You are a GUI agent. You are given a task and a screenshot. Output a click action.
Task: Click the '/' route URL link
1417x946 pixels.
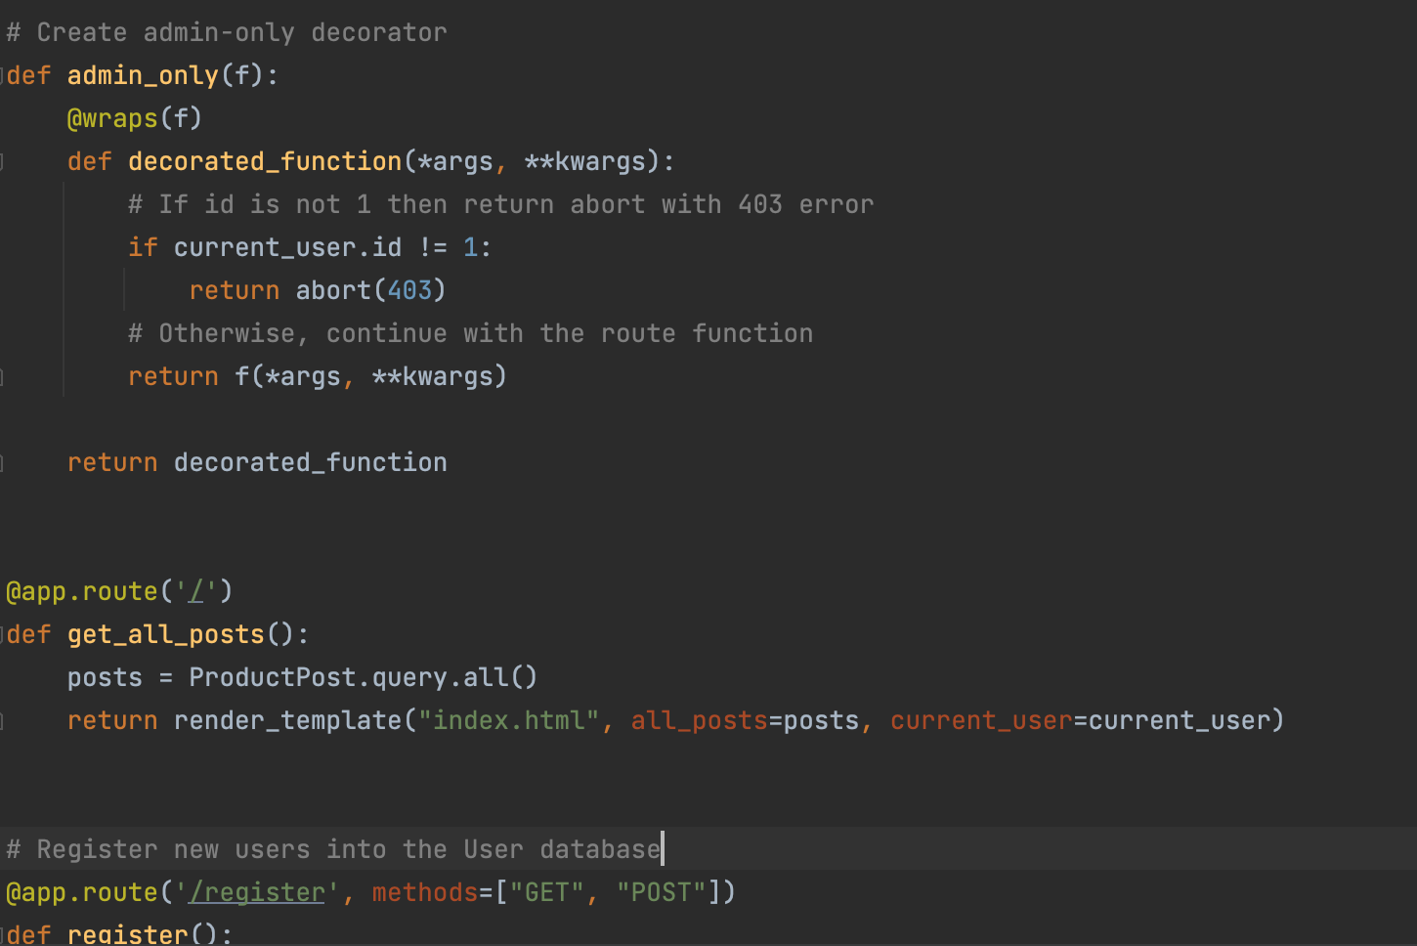[x=196, y=591]
